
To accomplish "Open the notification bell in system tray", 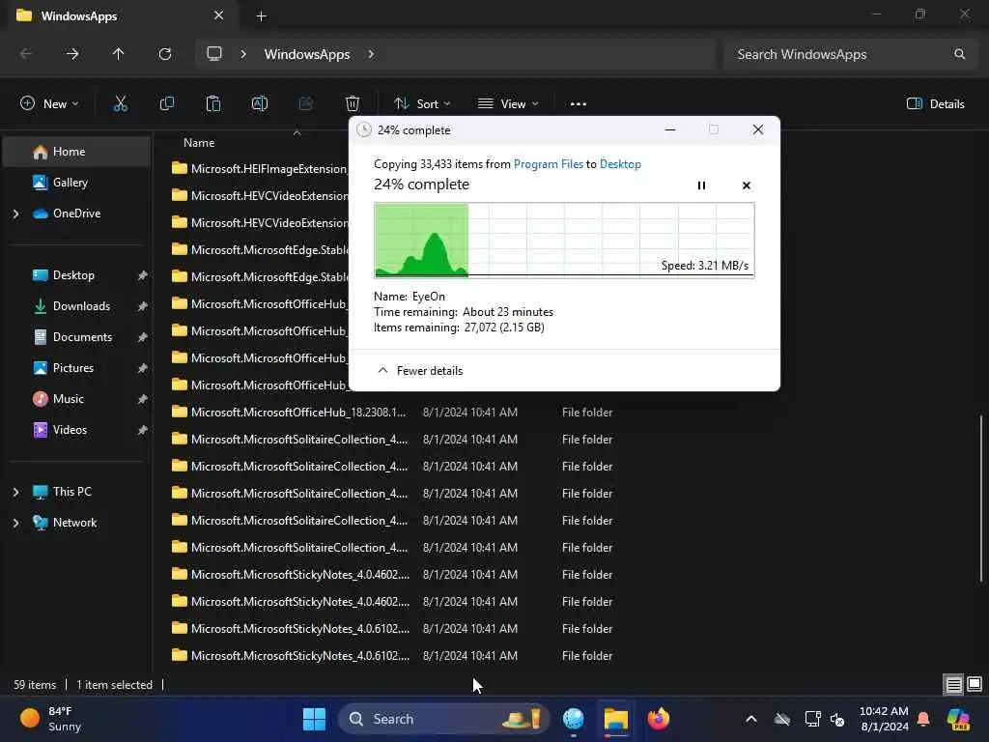I will 923,719.
